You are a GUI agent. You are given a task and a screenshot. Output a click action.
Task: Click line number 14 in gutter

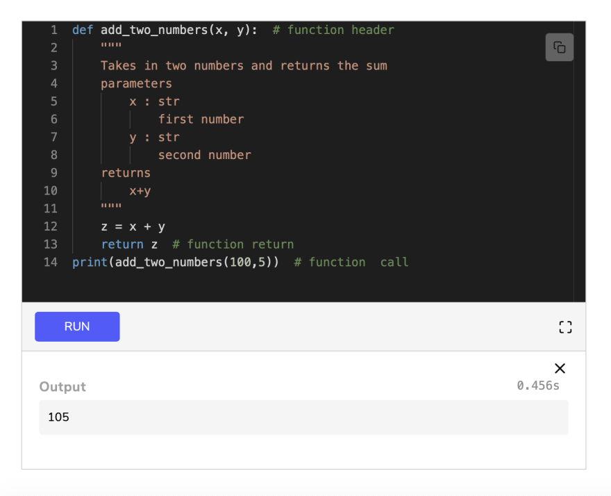click(51, 262)
